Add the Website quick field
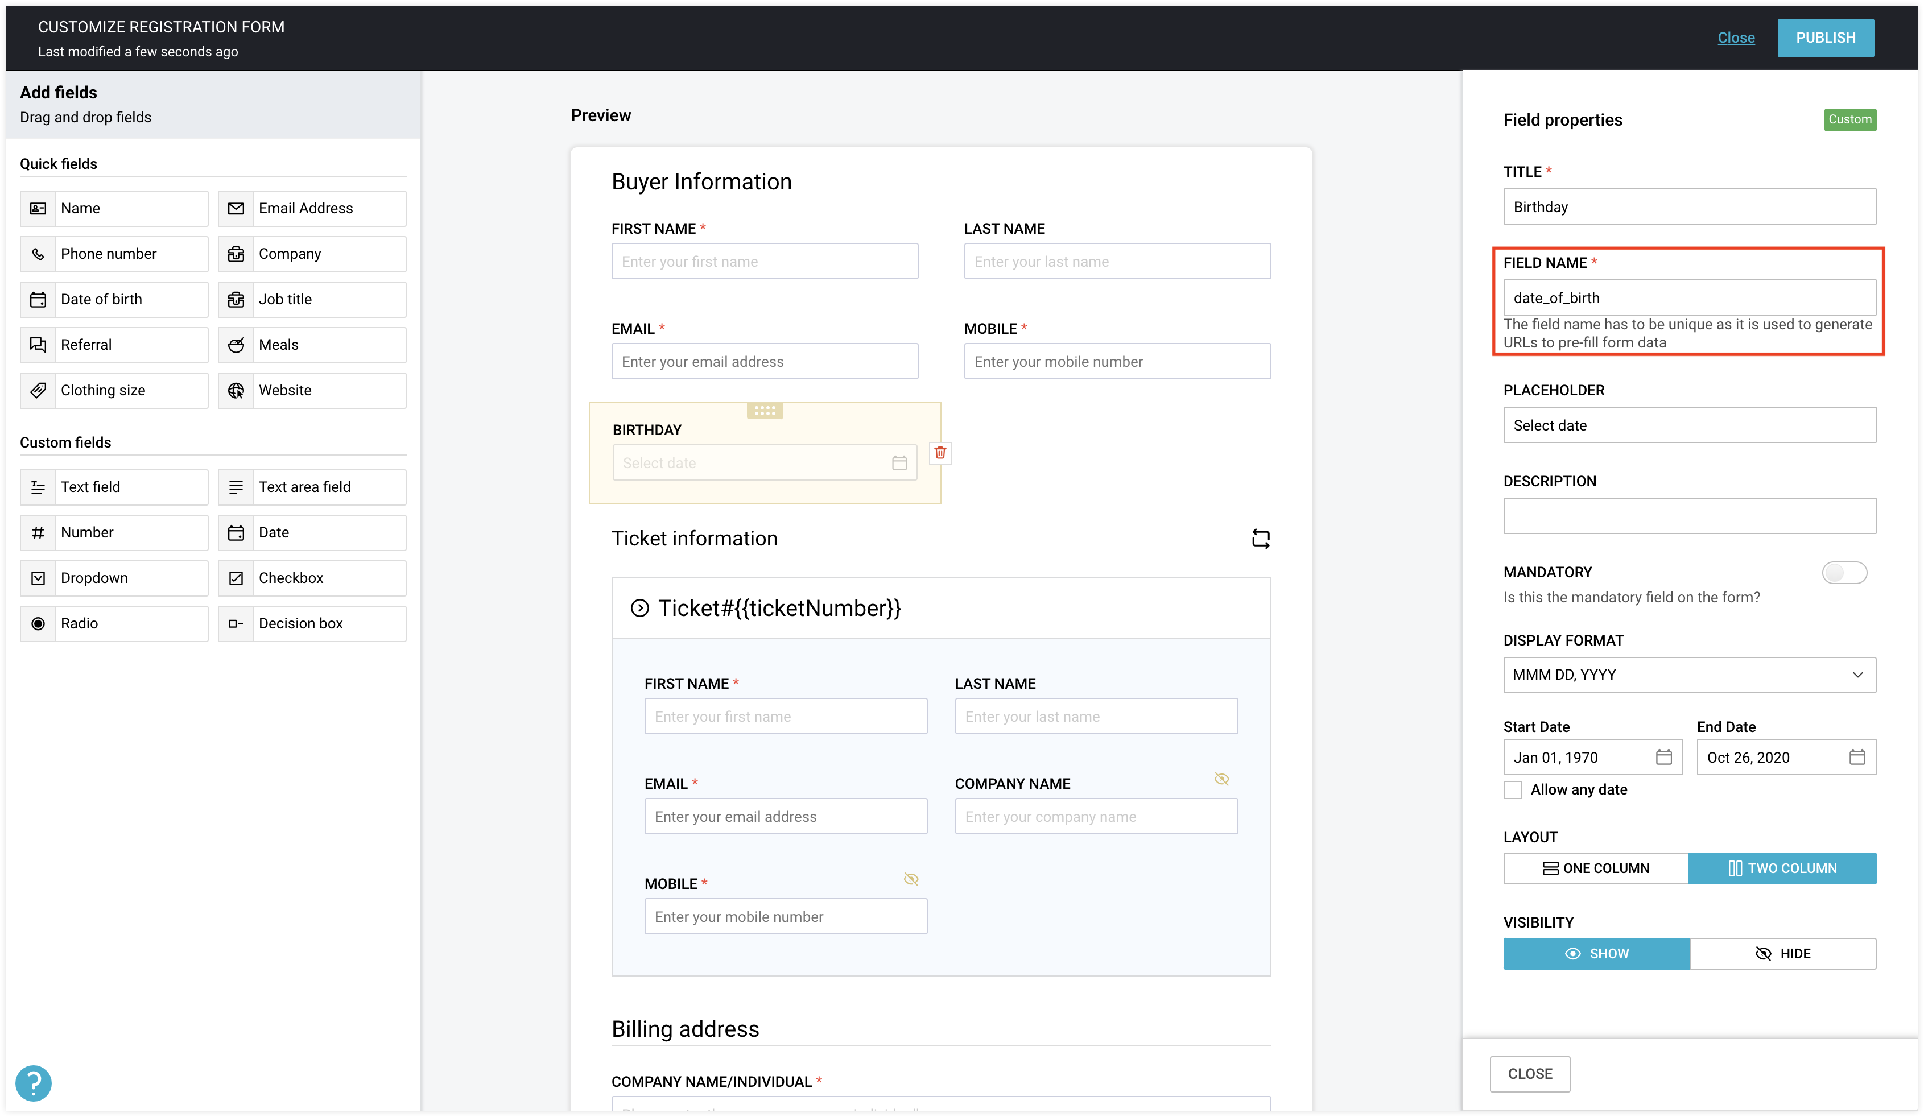This screenshot has width=1924, height=1117. 312,390
